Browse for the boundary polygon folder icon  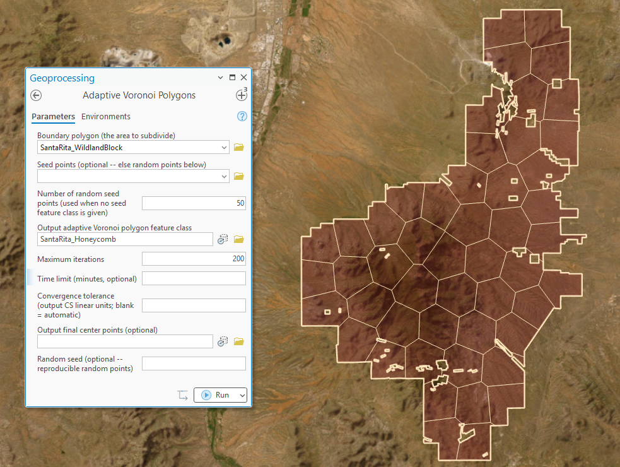(239, 147)
